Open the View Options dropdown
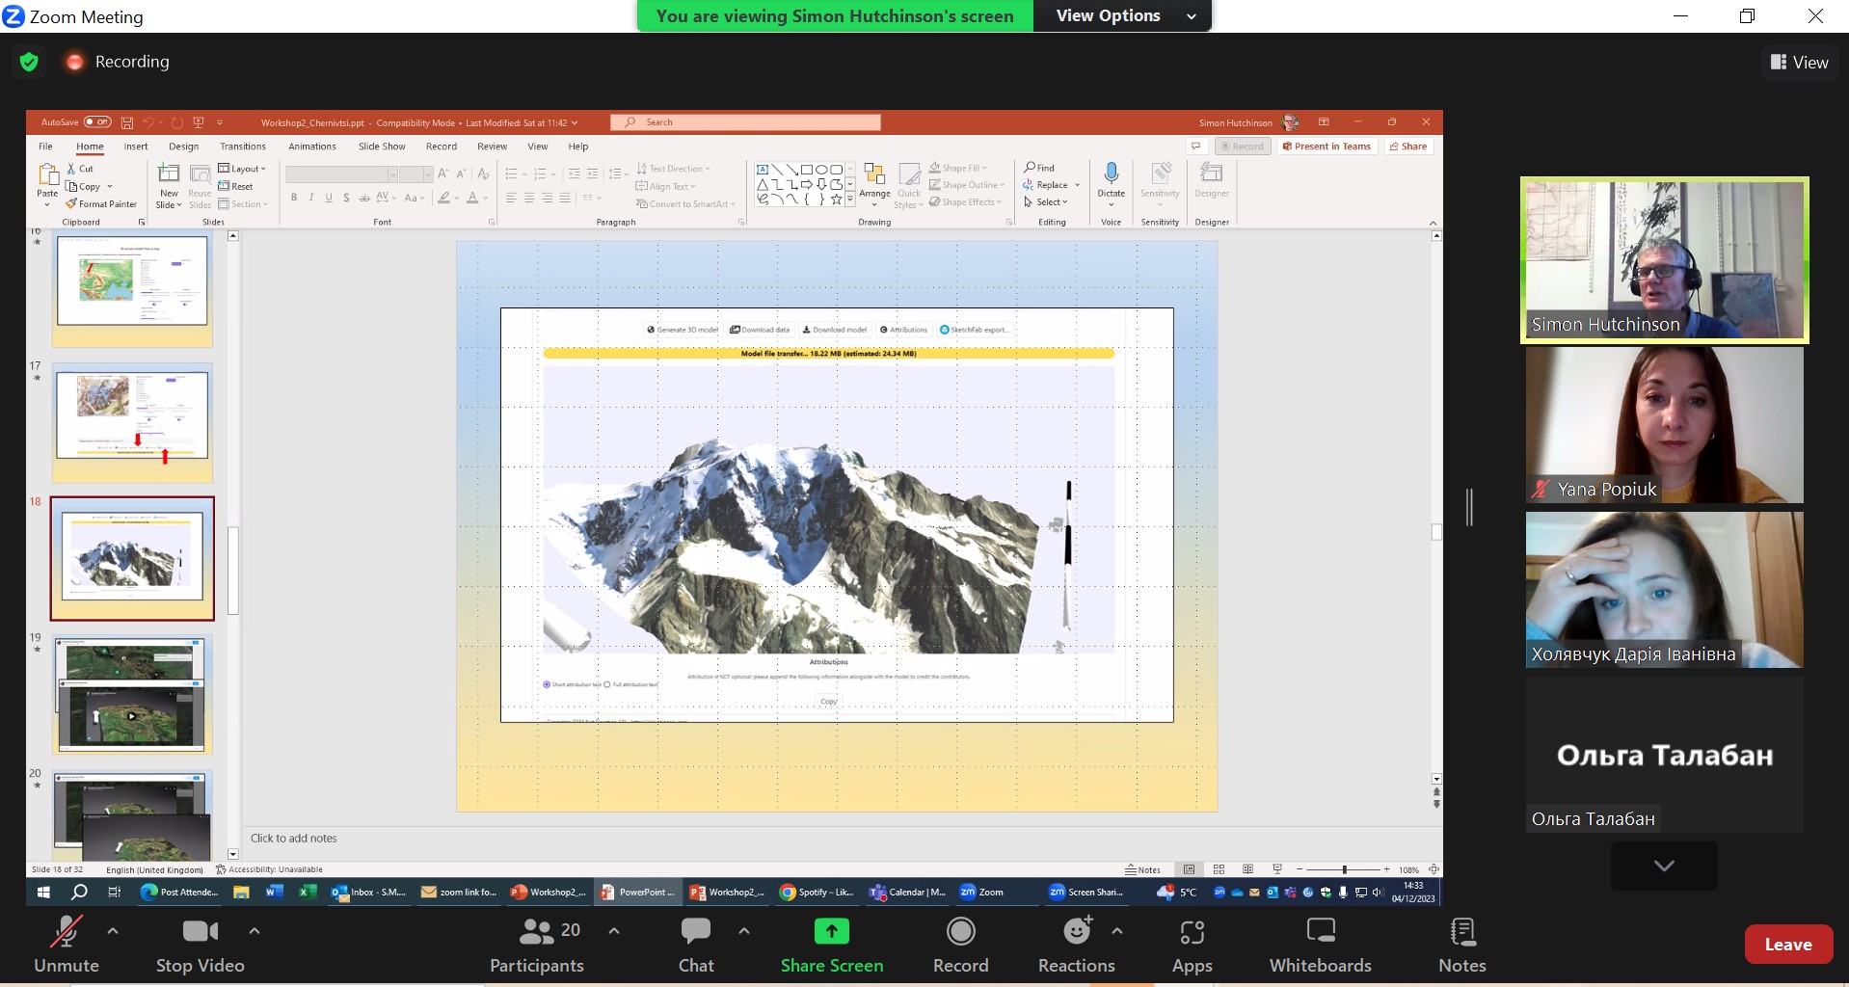 pos(1122,15)
